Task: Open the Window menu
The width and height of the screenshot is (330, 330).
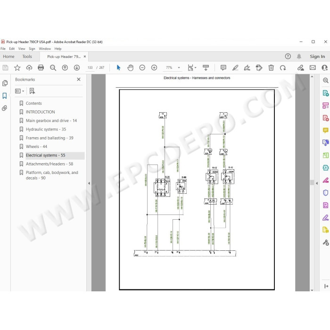Action: (x=45, y=49)
